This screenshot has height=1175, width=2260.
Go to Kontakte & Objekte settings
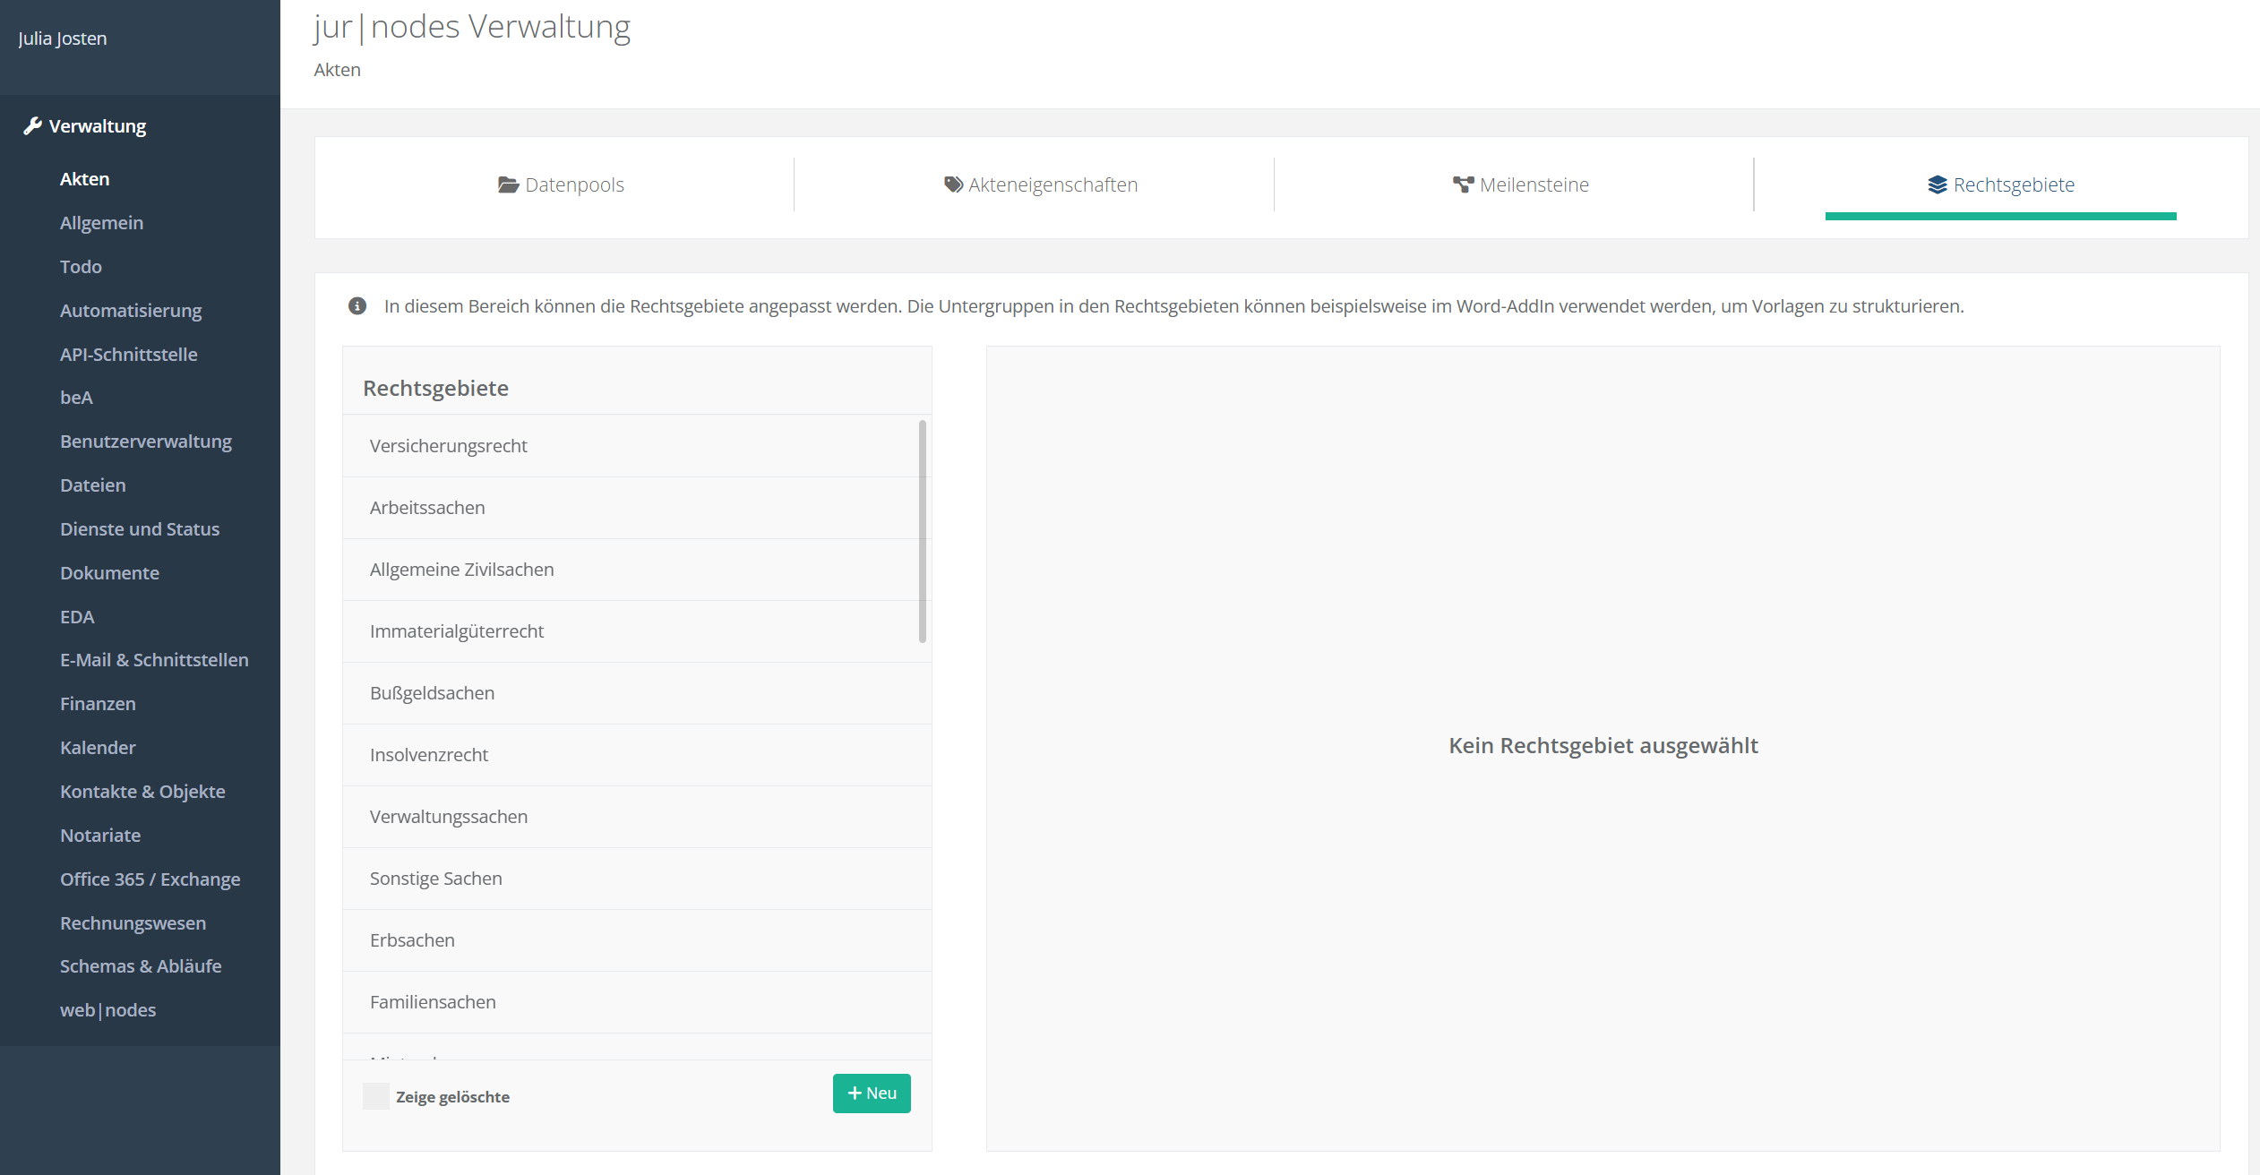click(x=142, y=792)
